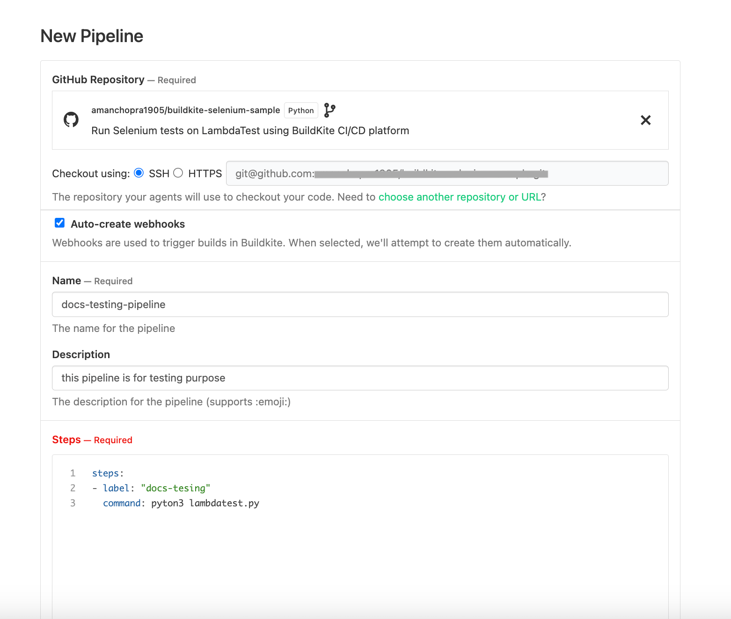Open choose another repository or URL link
This screenshot has width=731, height=619.
click(460, 197)
